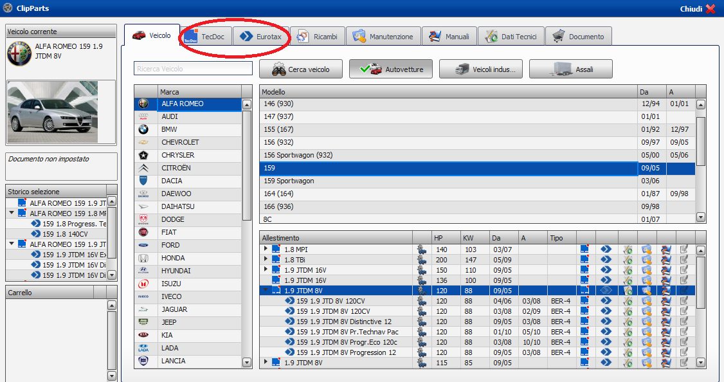This screenshot has height=382, width=724.
Task: Switch to the Dati Tecnici tab
Action: (511, 37)
